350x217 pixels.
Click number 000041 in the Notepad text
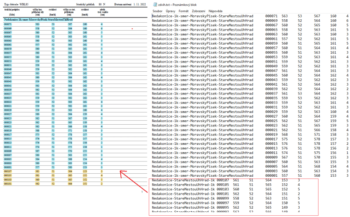click(x=271, y=84)
